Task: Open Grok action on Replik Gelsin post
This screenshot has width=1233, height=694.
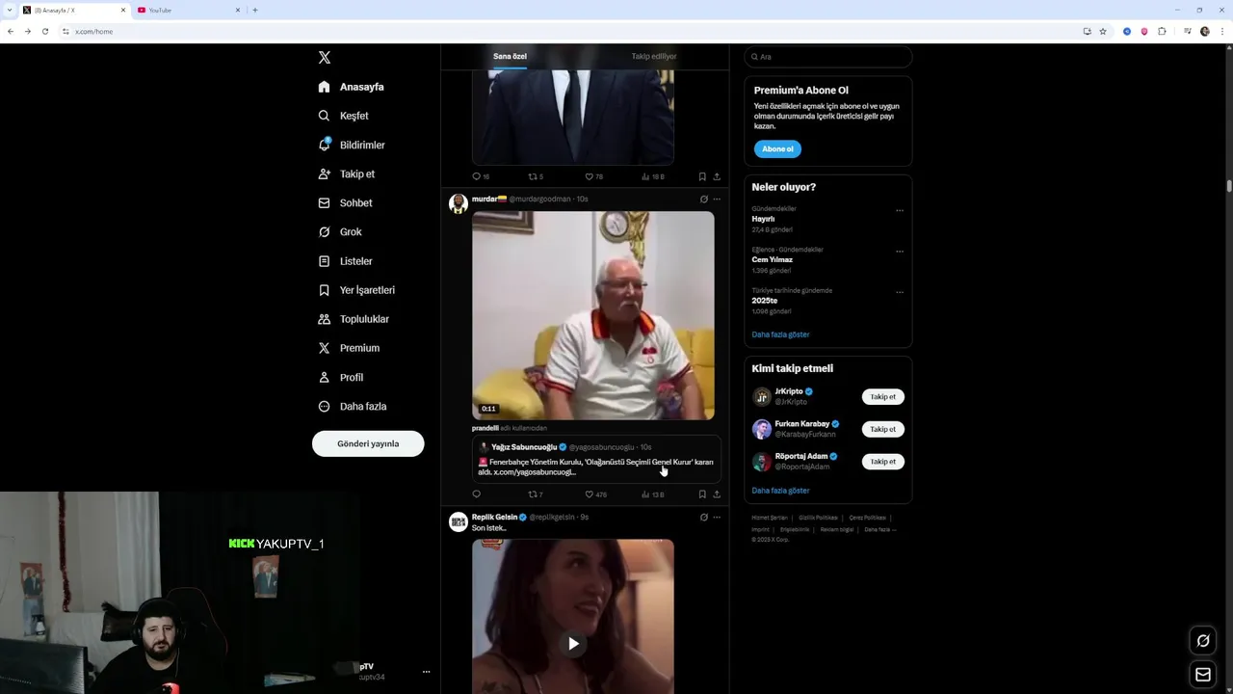Action: [x=703, y=518]
